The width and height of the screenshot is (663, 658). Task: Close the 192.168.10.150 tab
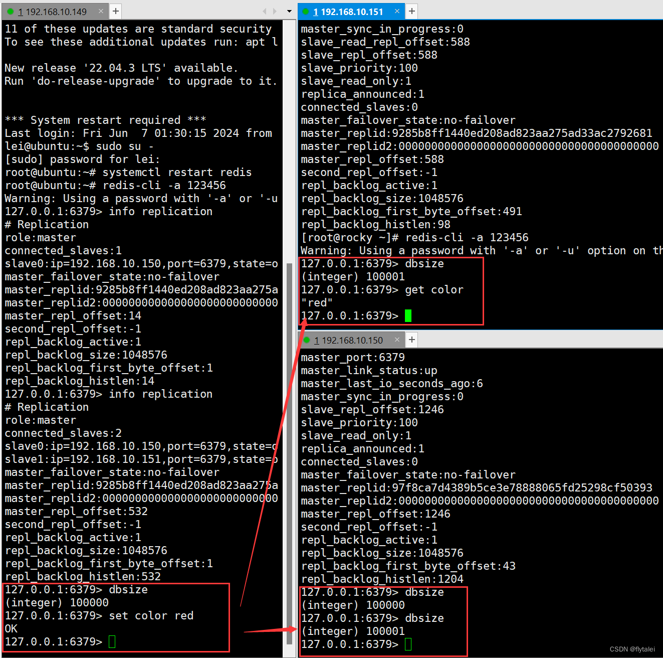tap(397, 340)
